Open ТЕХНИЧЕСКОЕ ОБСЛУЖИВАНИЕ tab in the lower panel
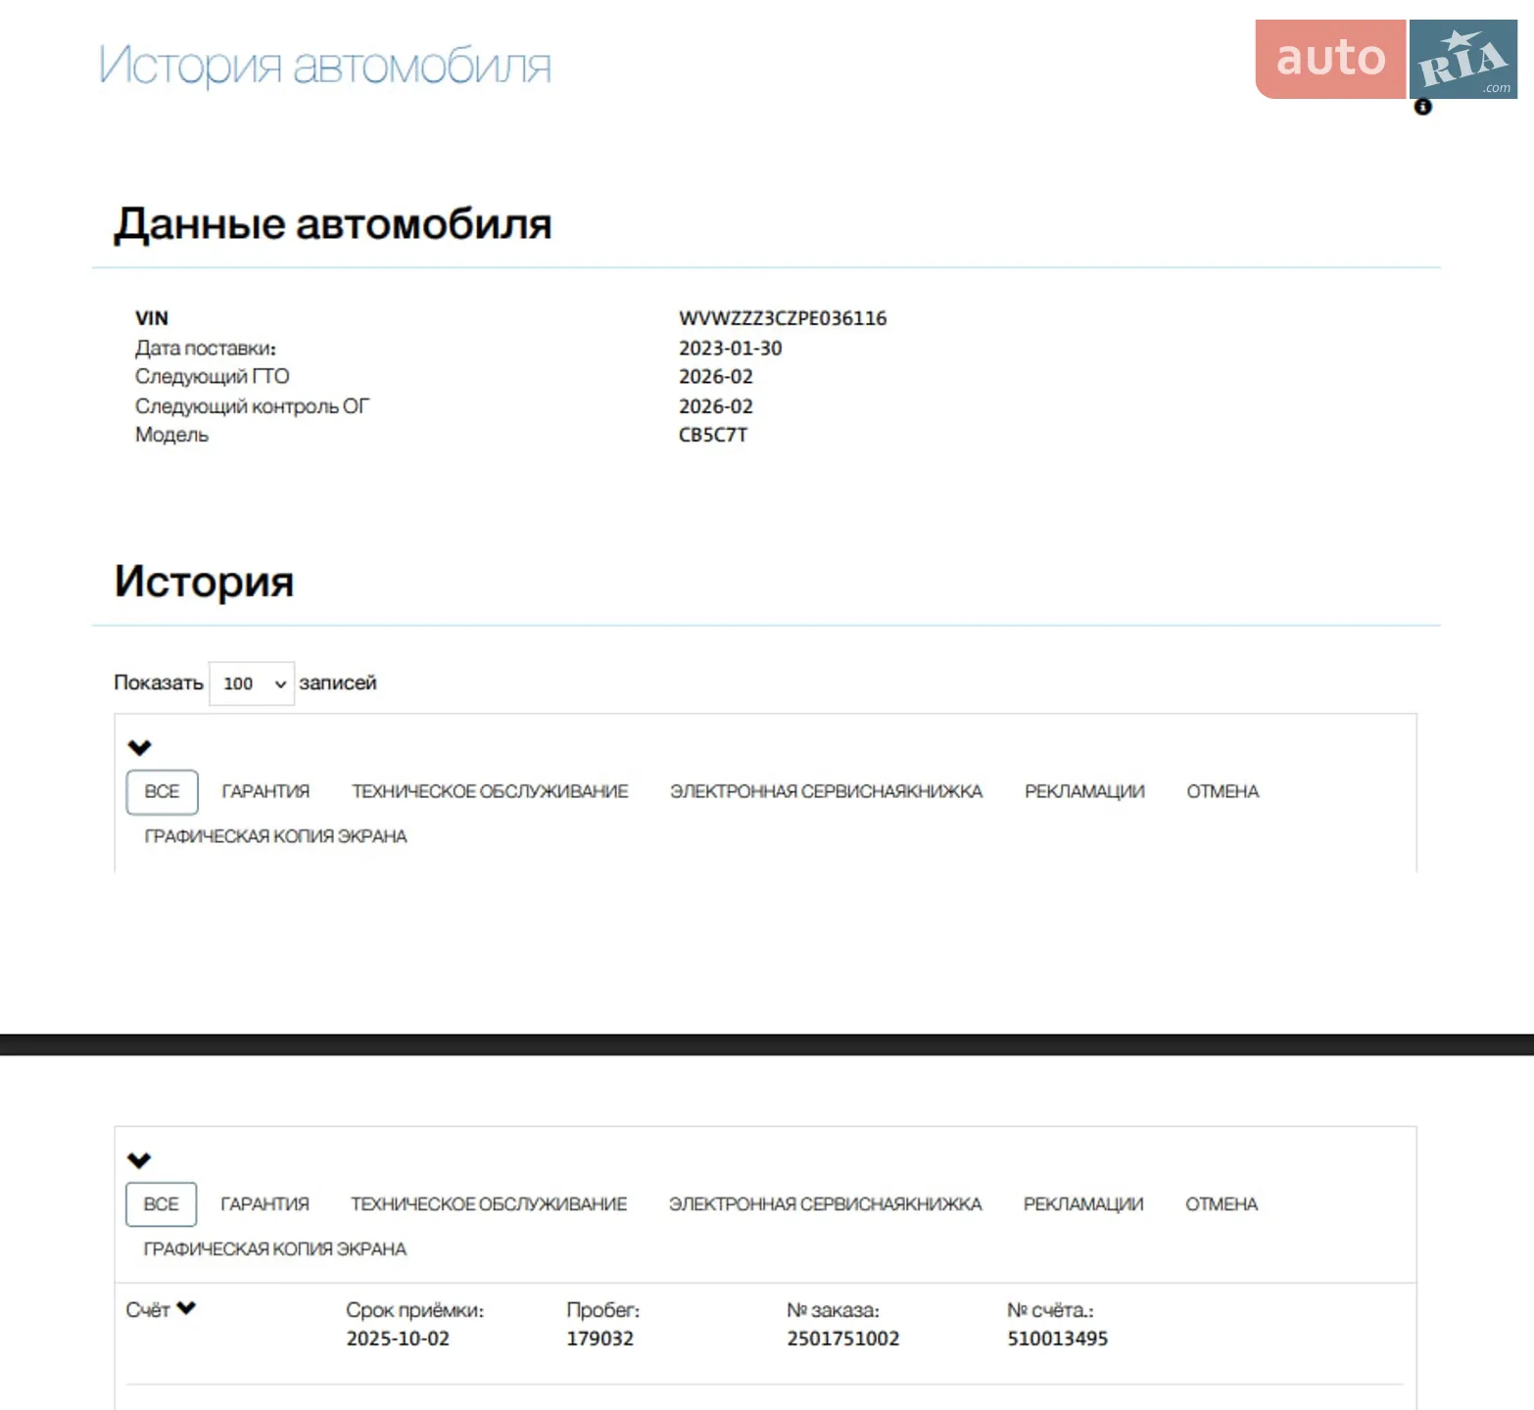 click(489, 1204)
